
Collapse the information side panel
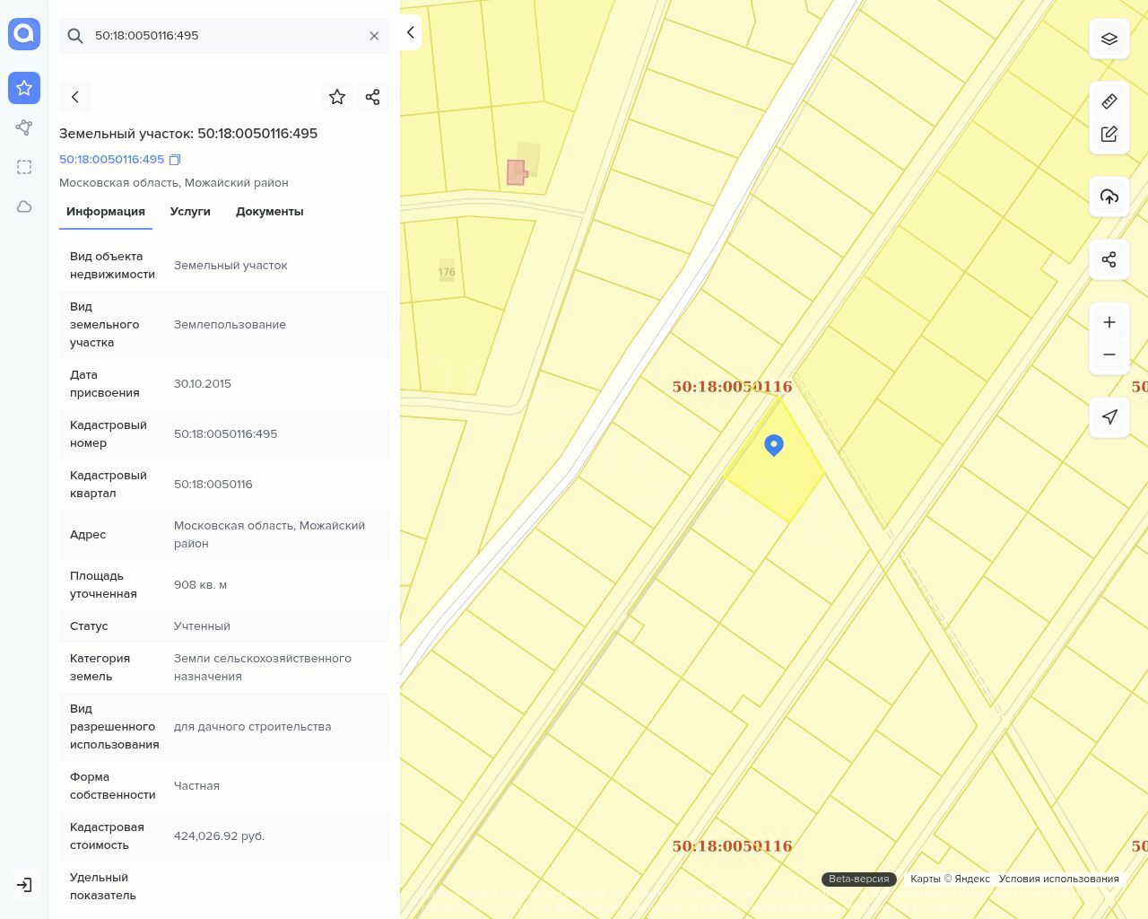(x=411, y=32)
